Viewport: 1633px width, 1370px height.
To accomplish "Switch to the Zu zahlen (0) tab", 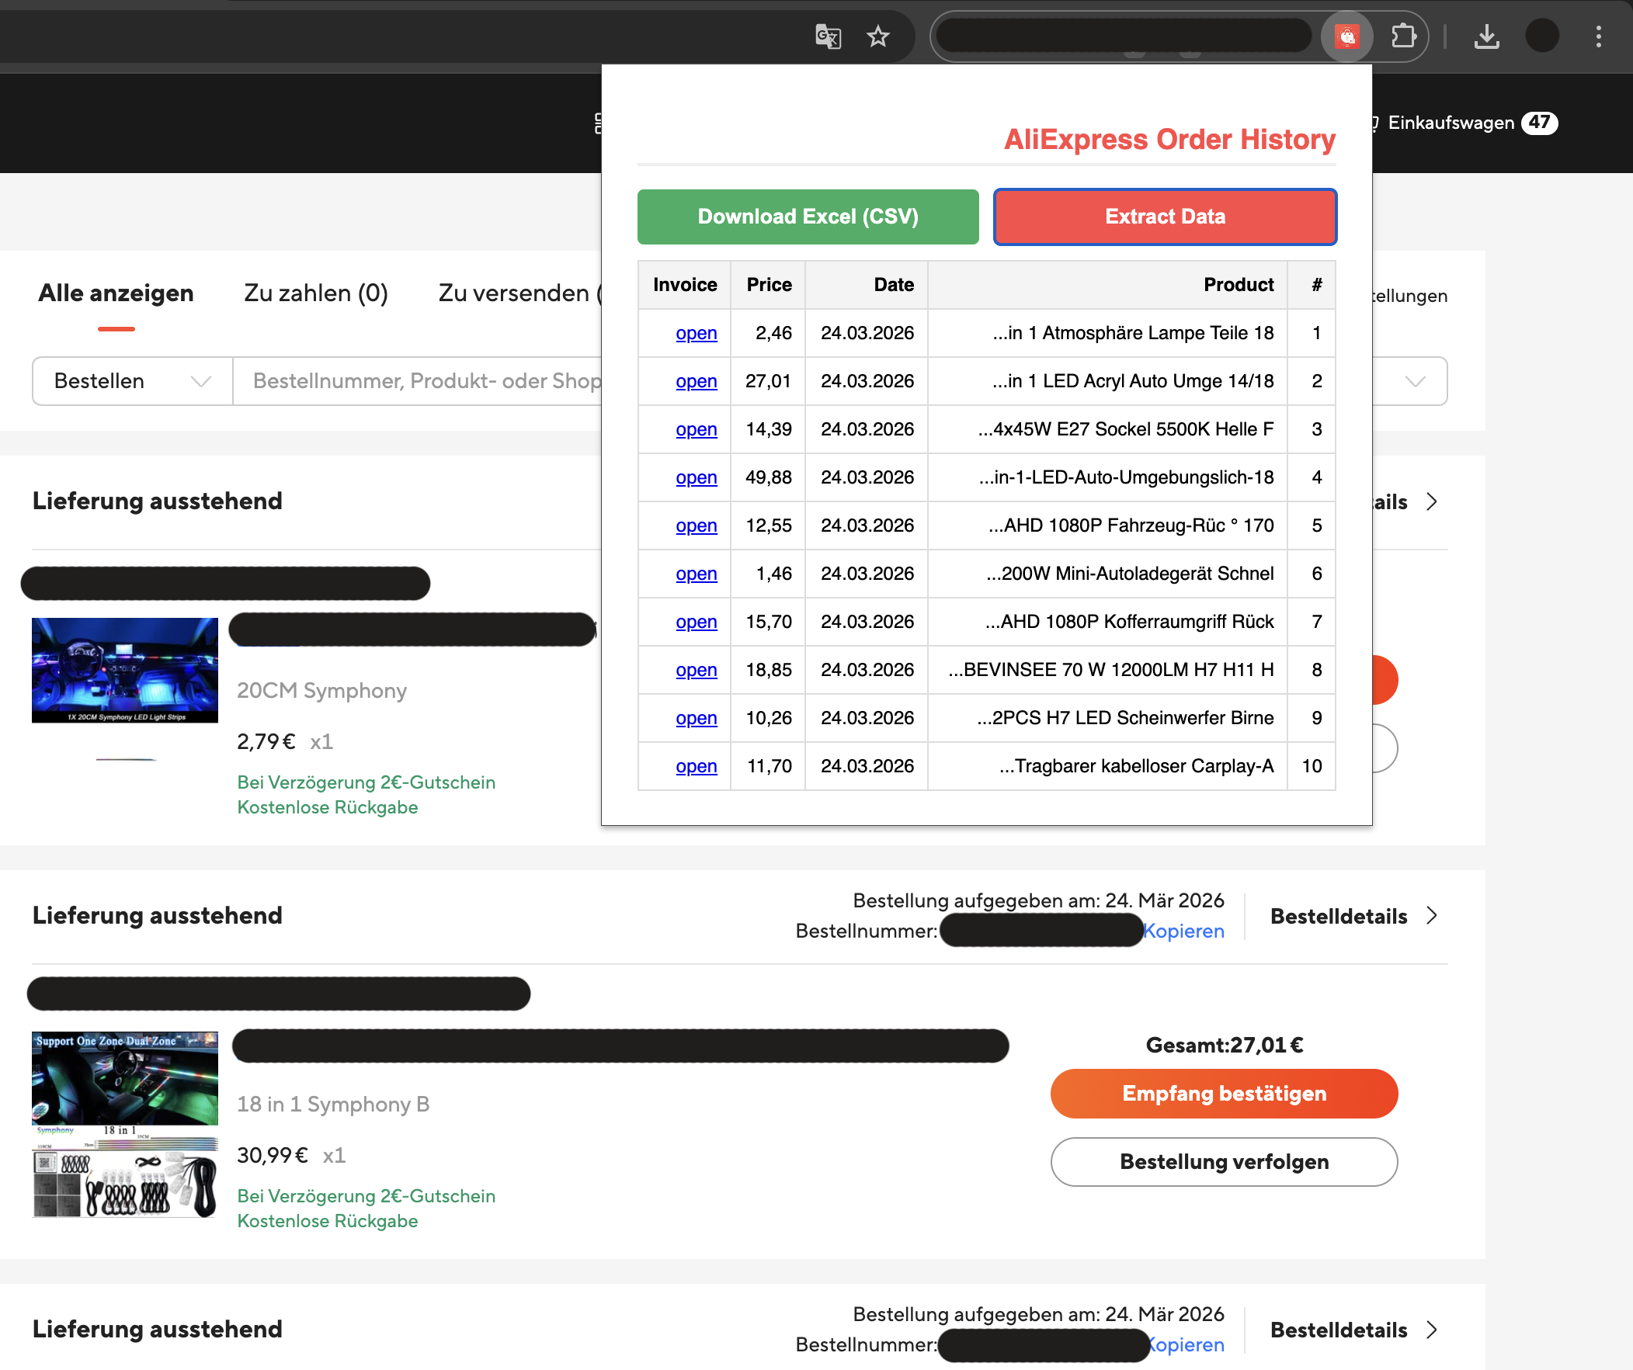I will pyautogui.click(x=316, y=293).
